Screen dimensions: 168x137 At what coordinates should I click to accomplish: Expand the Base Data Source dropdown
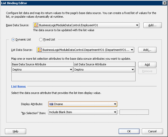coord(137,25)
